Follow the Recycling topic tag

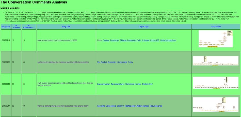coord(101,106)
